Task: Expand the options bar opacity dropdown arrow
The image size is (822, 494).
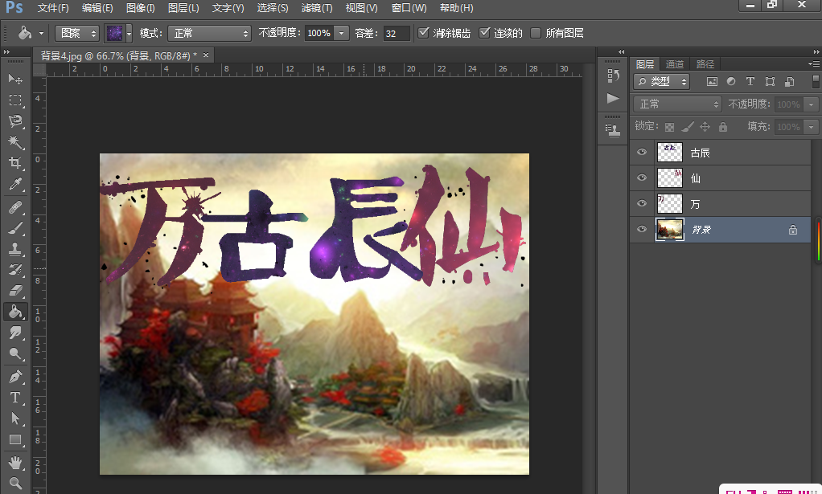Action: [341, 34]
